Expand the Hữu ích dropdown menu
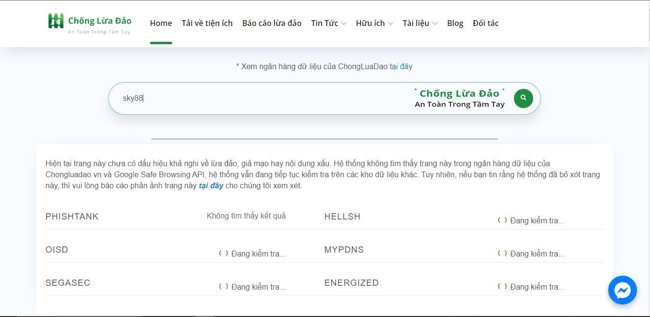 pyautogui.click(x=374, y=23)
